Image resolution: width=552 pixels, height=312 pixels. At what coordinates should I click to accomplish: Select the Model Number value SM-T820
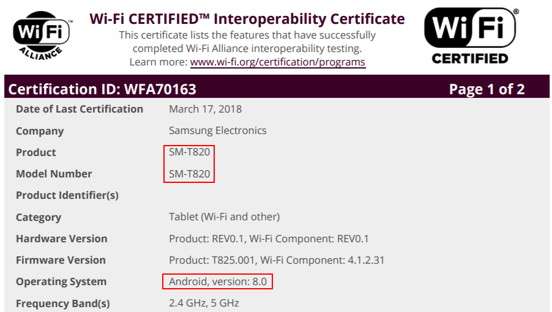[189, 174]
